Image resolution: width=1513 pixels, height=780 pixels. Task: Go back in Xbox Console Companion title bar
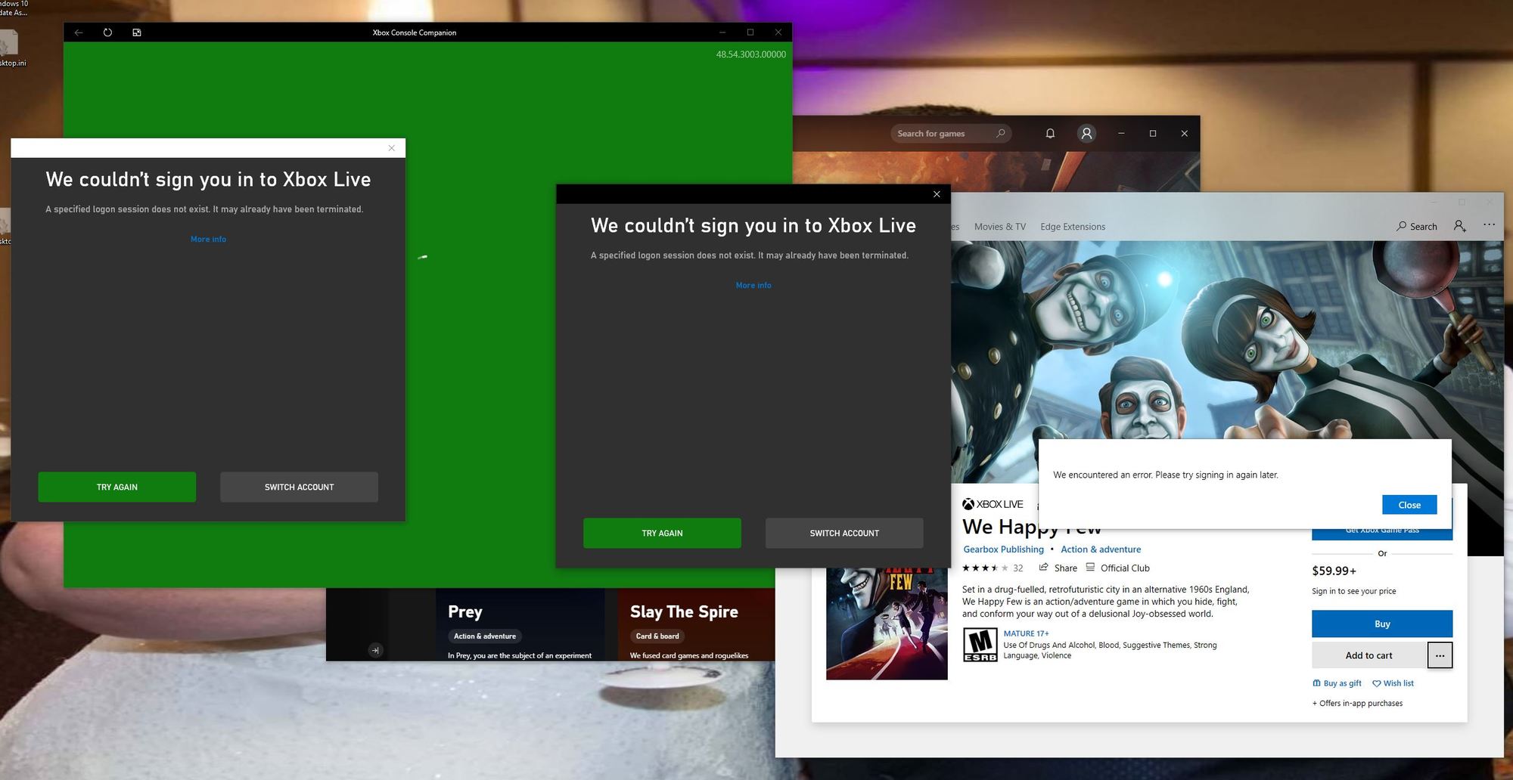(79, 32)
